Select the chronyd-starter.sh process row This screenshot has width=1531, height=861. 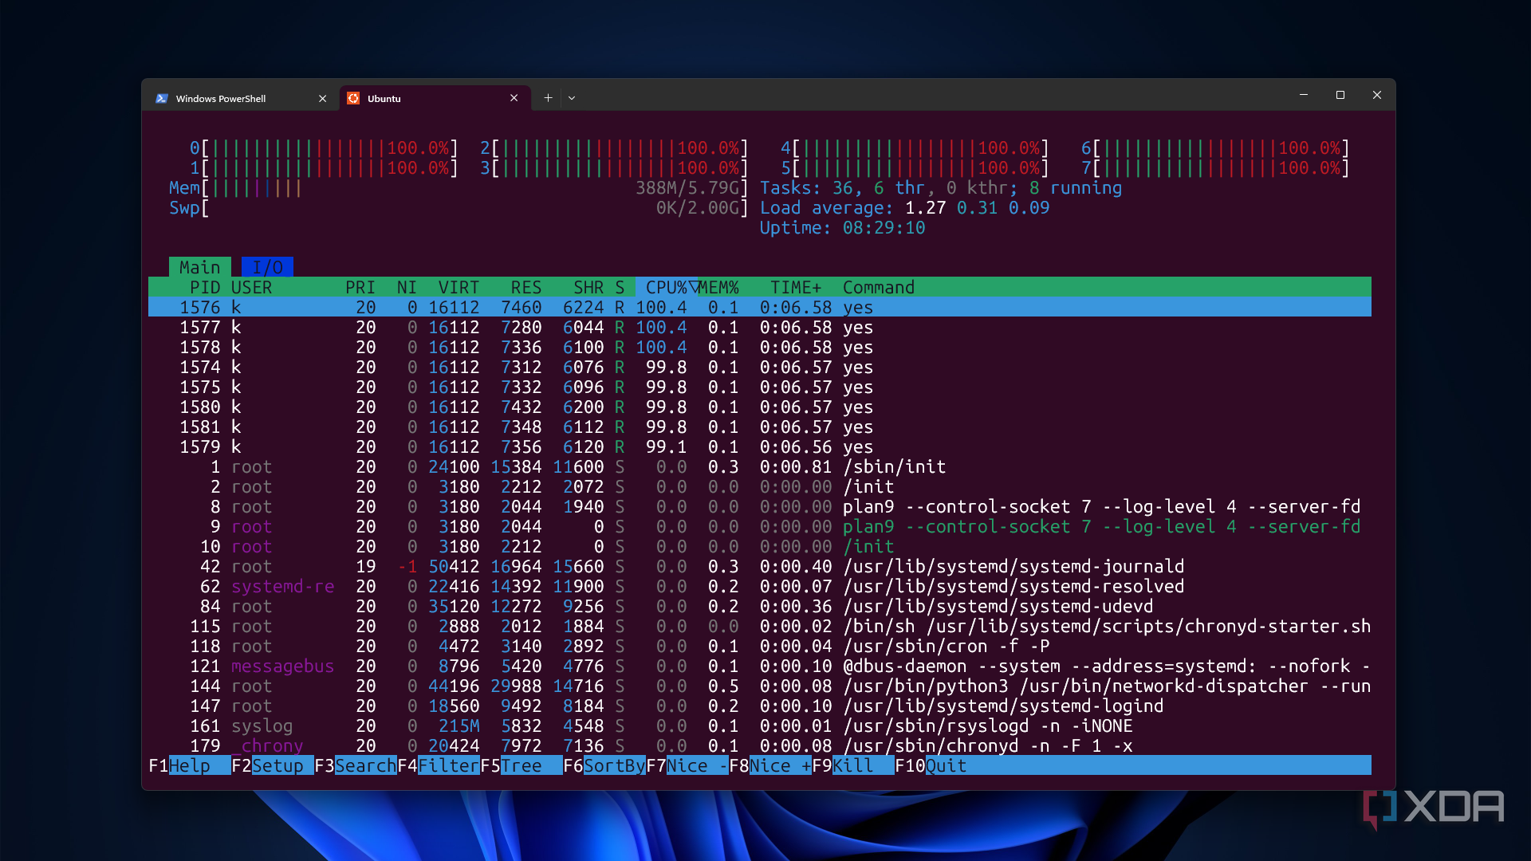point(759,626)
